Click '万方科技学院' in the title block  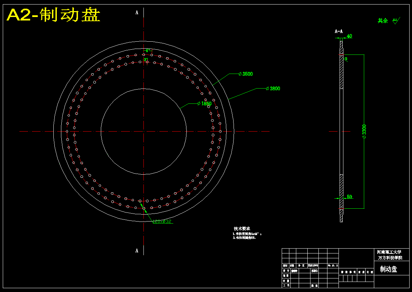[390, 258]
